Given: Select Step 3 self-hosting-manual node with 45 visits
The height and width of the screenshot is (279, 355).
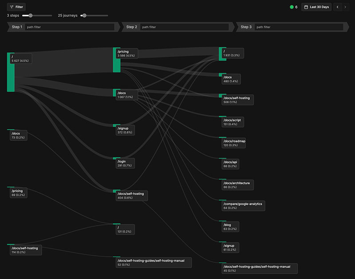Looking at the screenshot, I should (x=260, y=269).
